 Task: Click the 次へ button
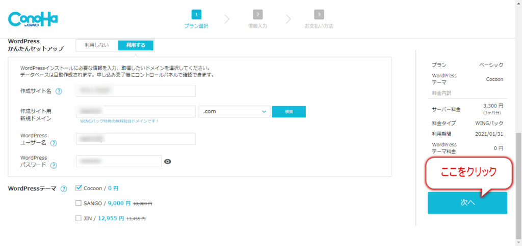(x=467, y=203)
